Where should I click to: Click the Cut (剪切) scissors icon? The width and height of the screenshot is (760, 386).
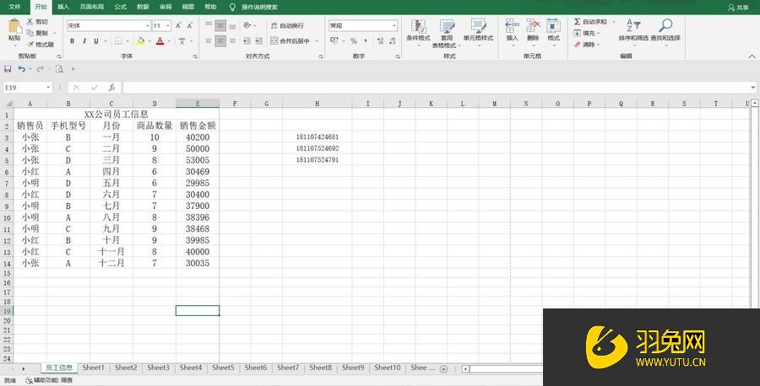[30, 22]
